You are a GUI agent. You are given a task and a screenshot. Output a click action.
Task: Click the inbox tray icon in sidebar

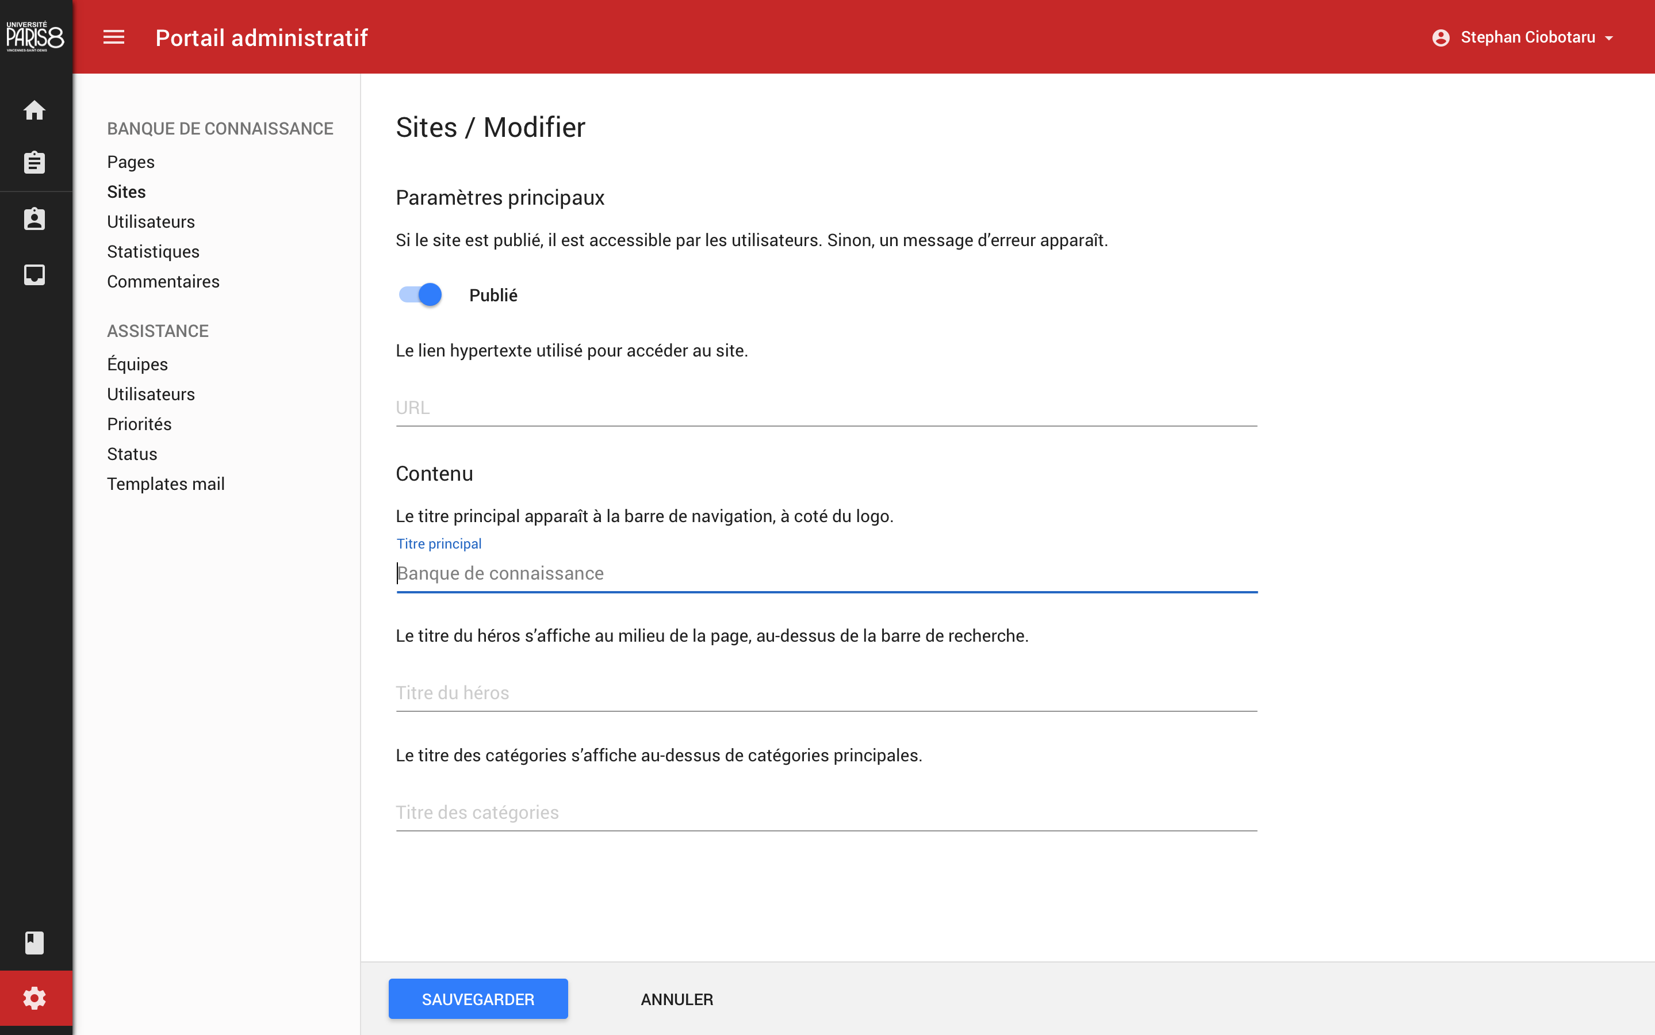(35, 275)
